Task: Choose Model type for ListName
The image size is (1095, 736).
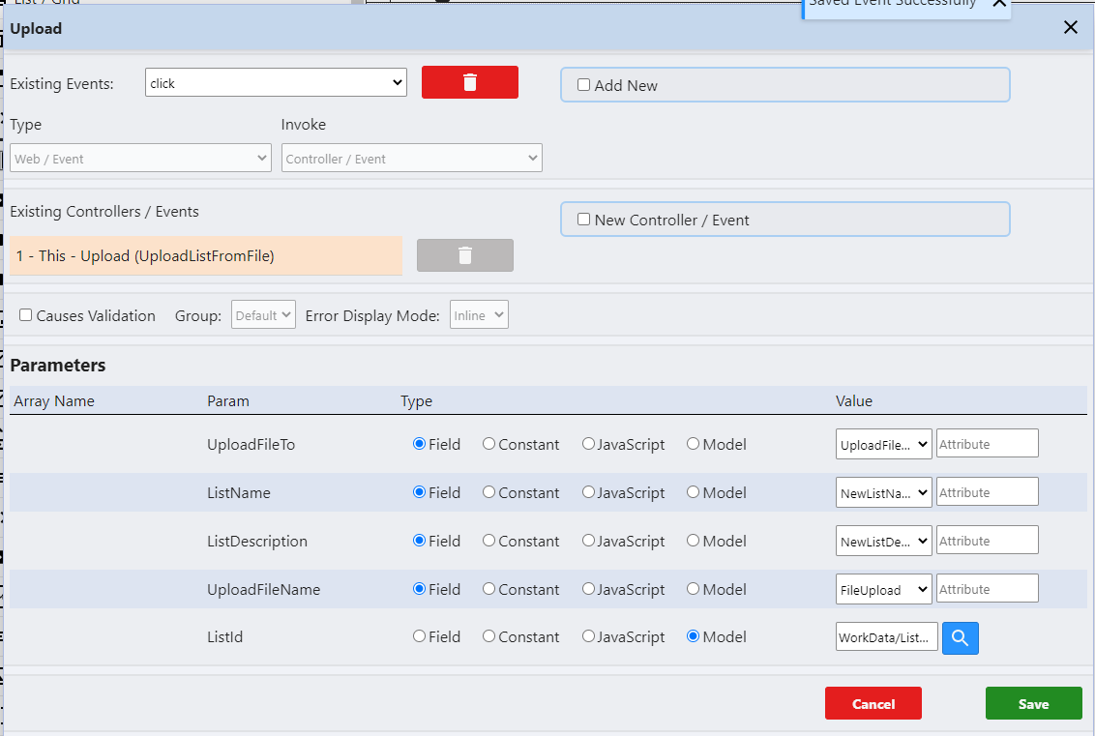Action: [693, 491]
